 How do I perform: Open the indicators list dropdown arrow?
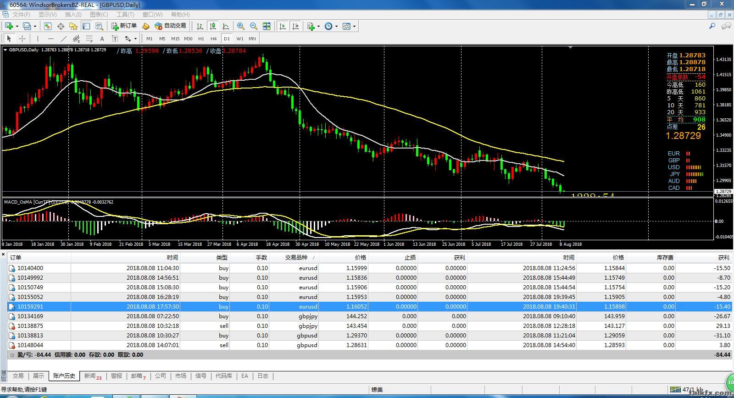[x=319, y=26]
